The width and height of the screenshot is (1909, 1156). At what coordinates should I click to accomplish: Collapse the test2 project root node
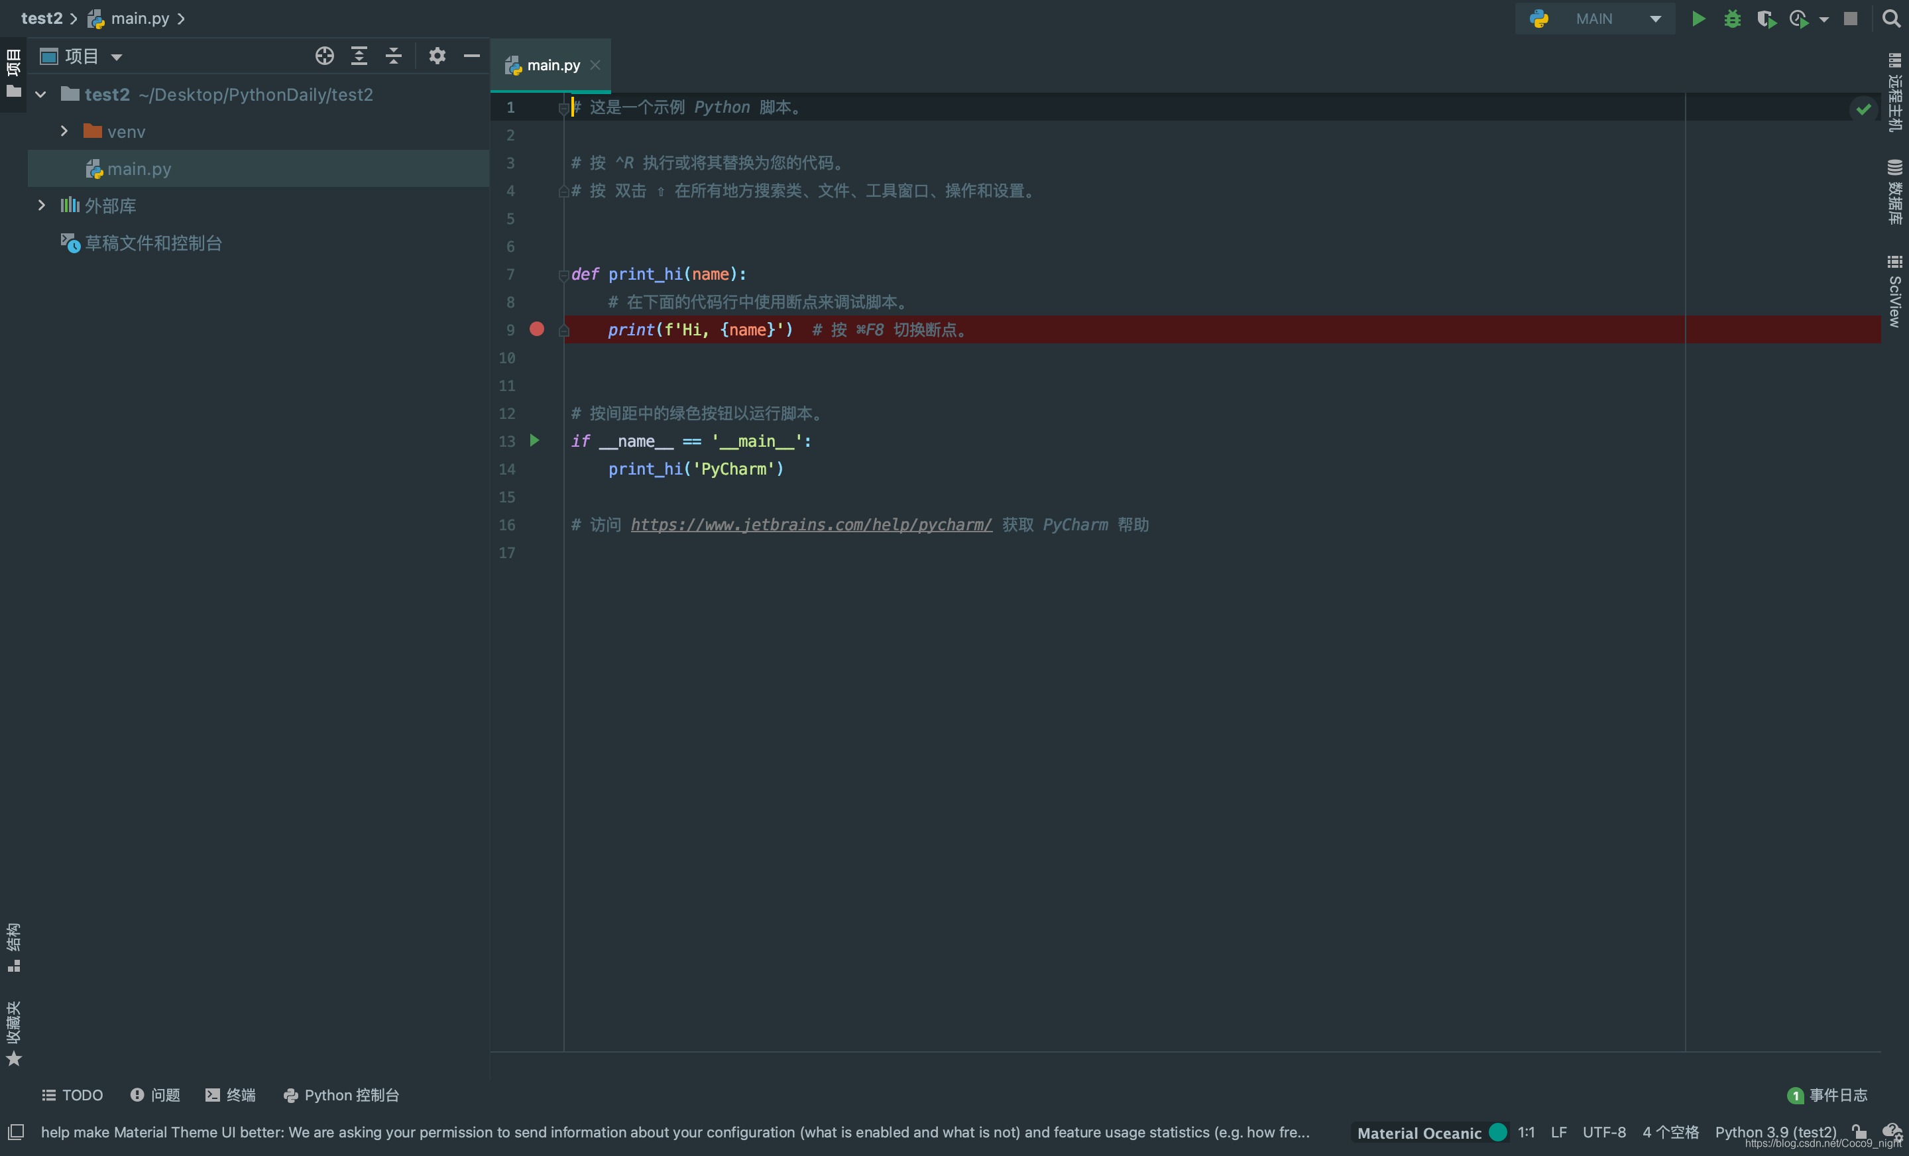(41, 95)
